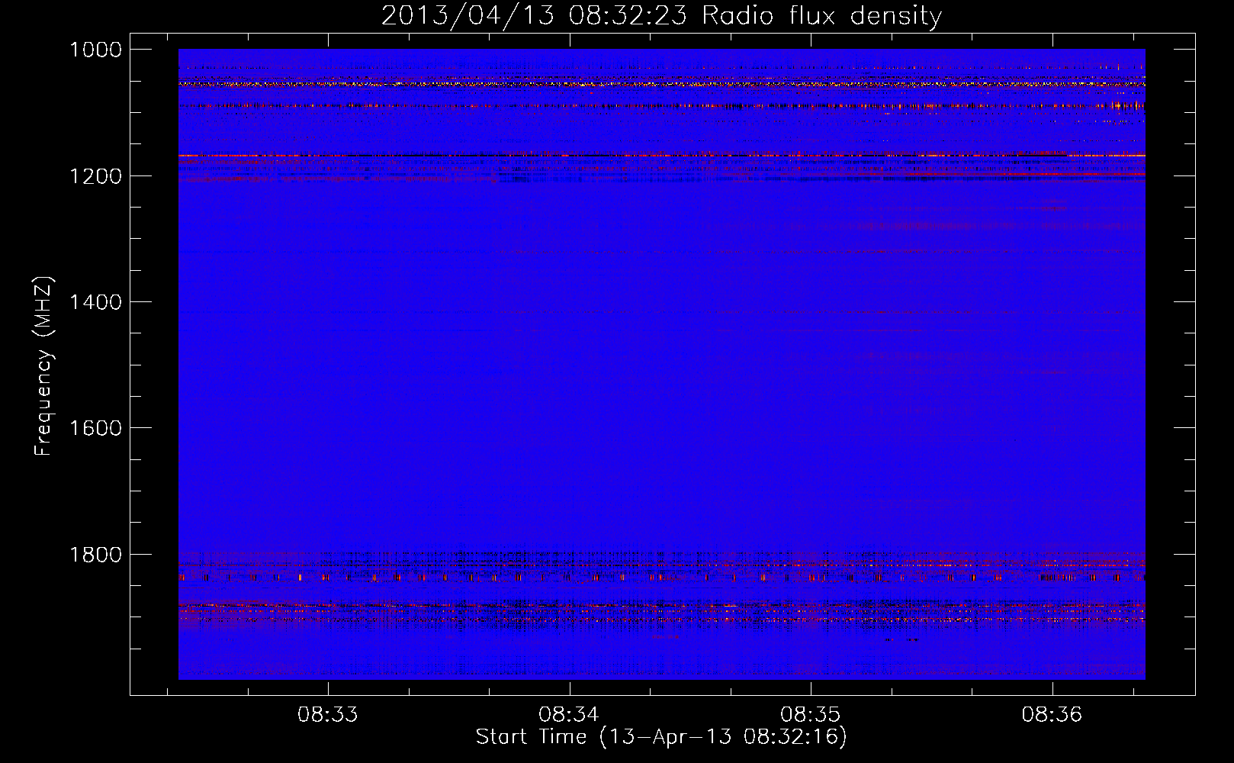Select the 1000 frequency tick label

pos(95,50)
